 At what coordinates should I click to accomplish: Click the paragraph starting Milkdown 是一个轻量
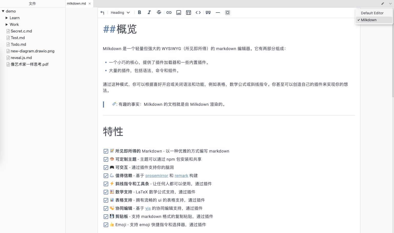pos(194,49)
